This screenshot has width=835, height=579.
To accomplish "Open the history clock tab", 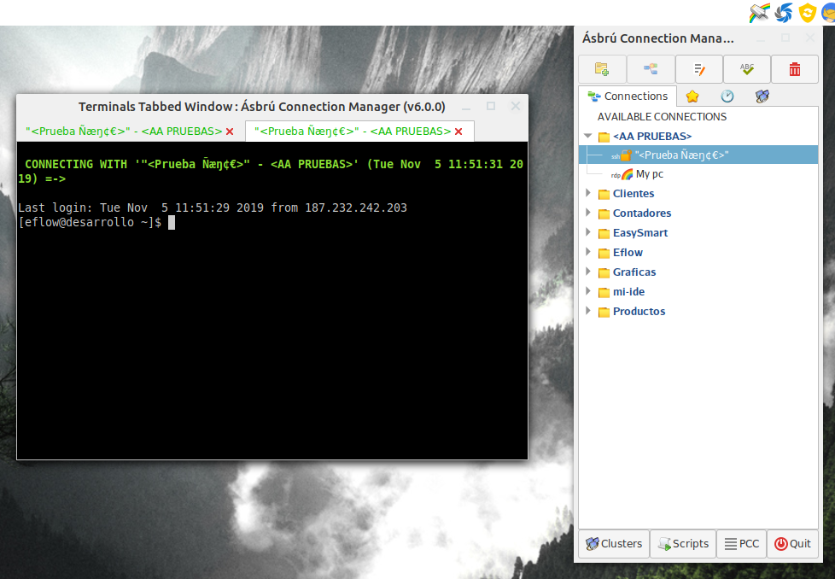I will coord(727,96).
